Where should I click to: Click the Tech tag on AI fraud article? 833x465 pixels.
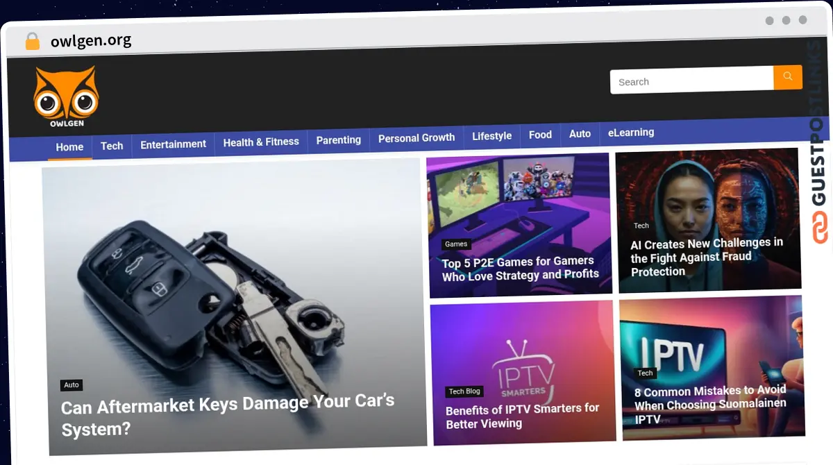click(x=641, y=226)
